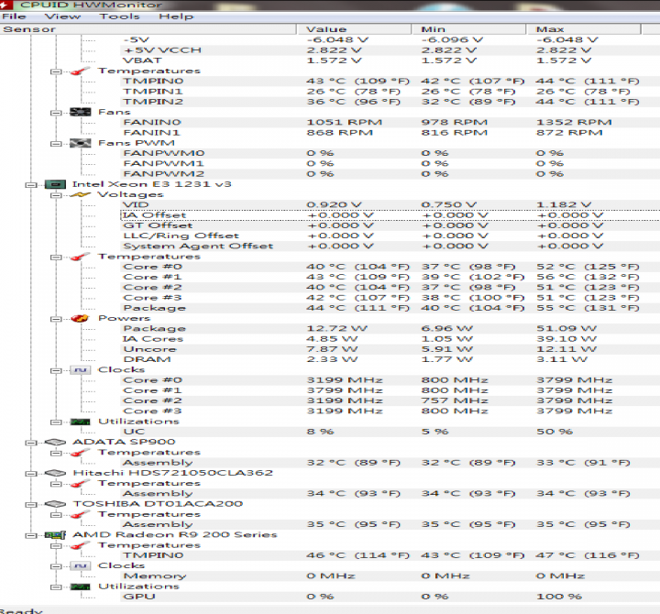Image resolution: width=660 pixels, height=614 pixels.
Task: Select the VBAT voltage row
Action: (x=390, y=60)
